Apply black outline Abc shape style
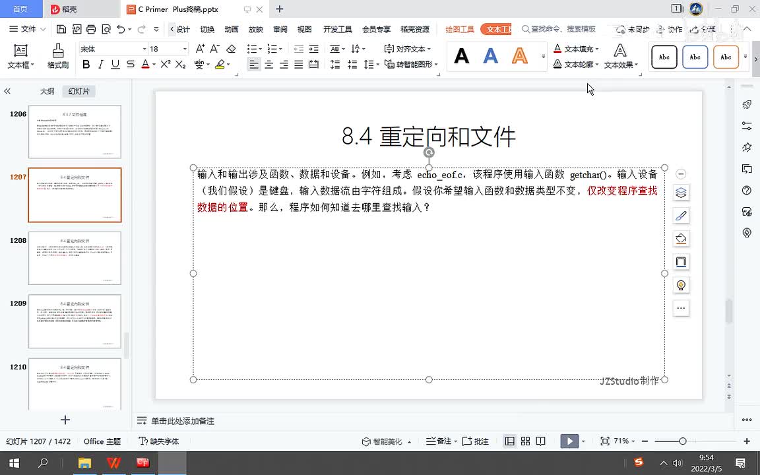Screen dimensions: 760x475 coord(664,57)
